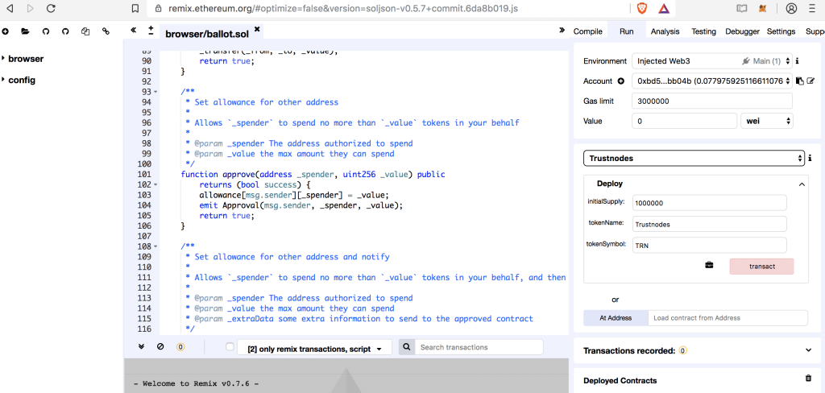Image resolution: width=825 pixels, height=393 pixels.
Task: Toggle the listen on network checkbox in console
Action: click(x=230, y=347)
